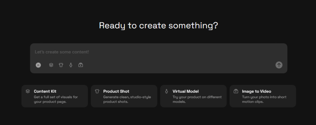Focus the "Let's create some content!" prompt field
This screenshot has height=125, width=316.
click(154, 52)
